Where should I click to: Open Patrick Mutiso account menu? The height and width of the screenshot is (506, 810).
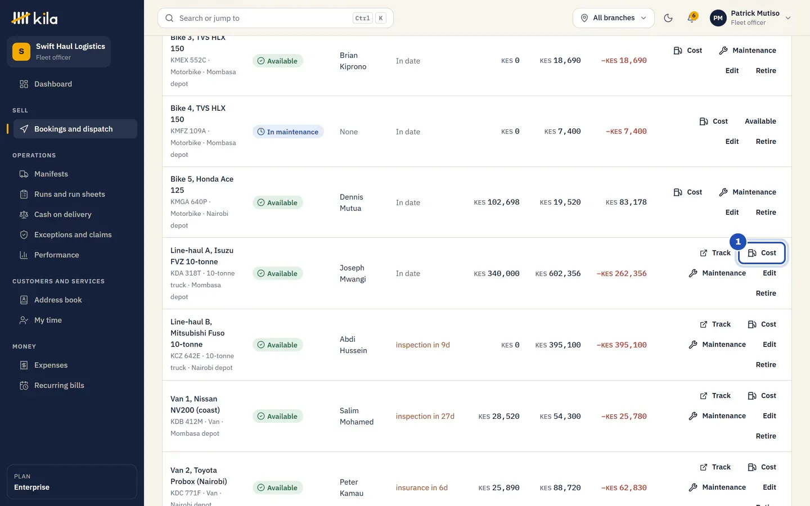coord(751,18)
